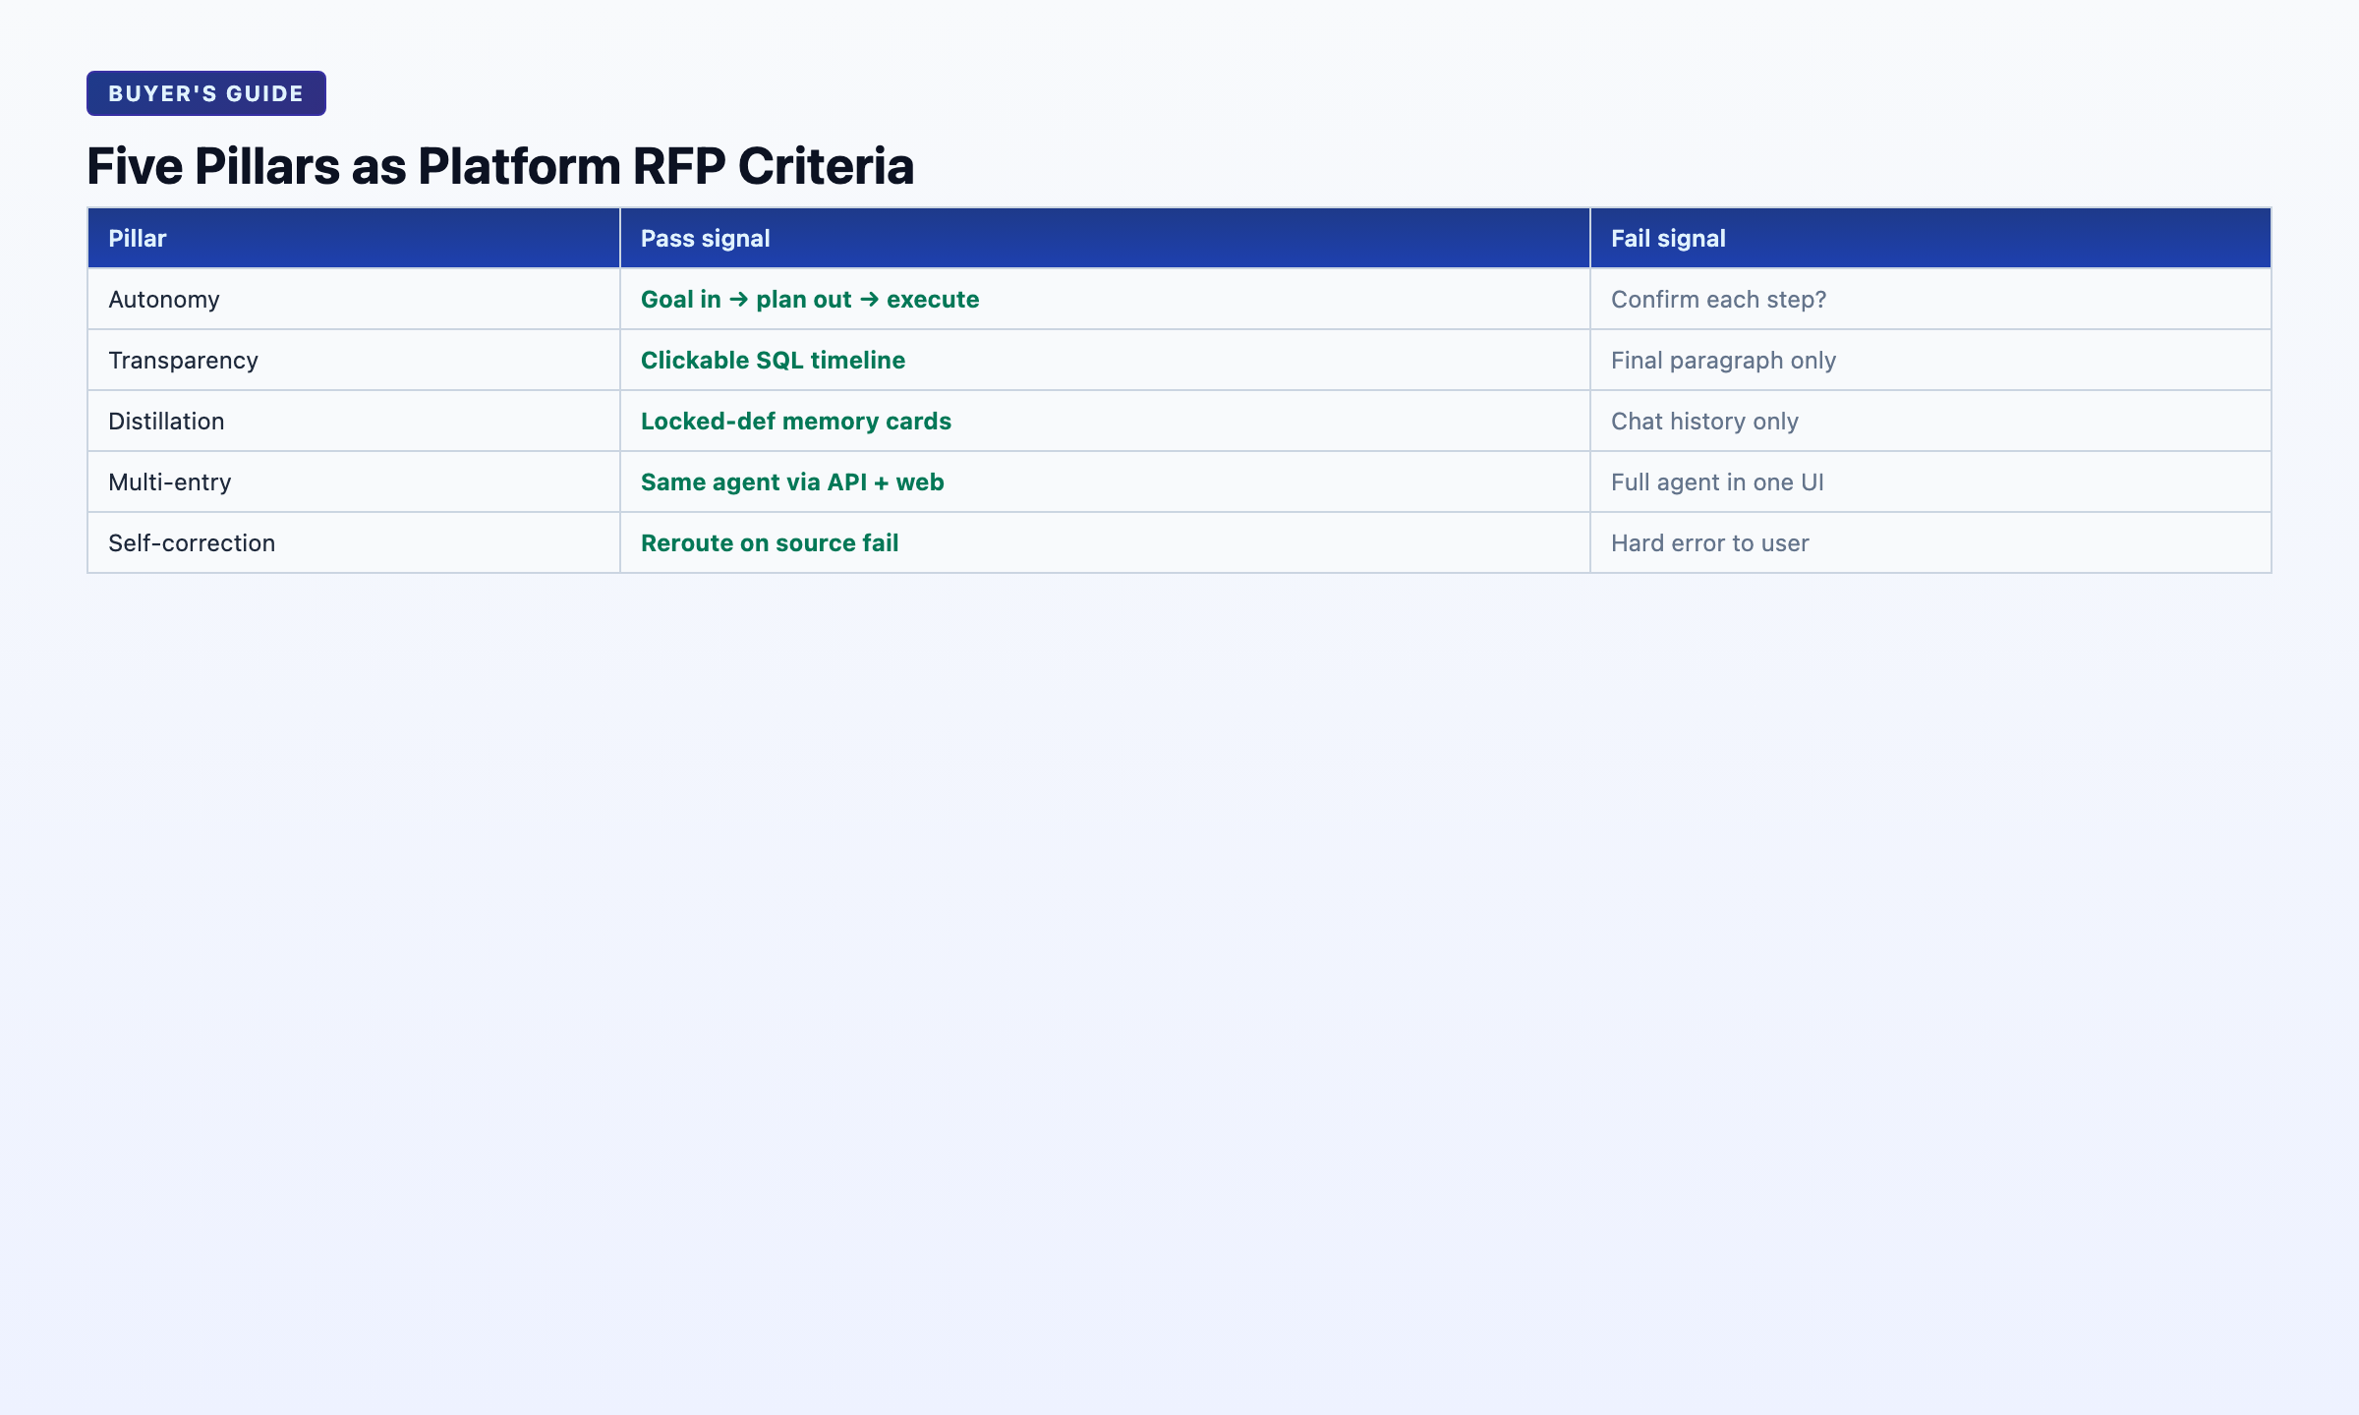Click the 'Final paragraph only' fail cell
The height and width of the screenshot is (1415, 2359).
pos(1930,360)
